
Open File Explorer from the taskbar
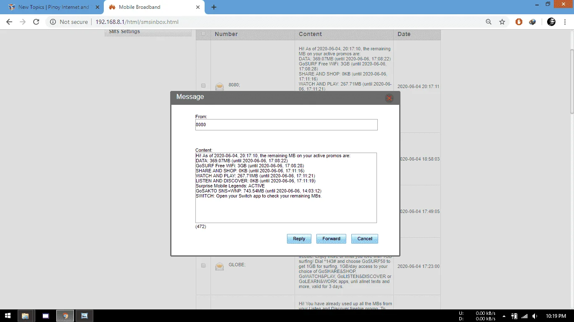25,316
